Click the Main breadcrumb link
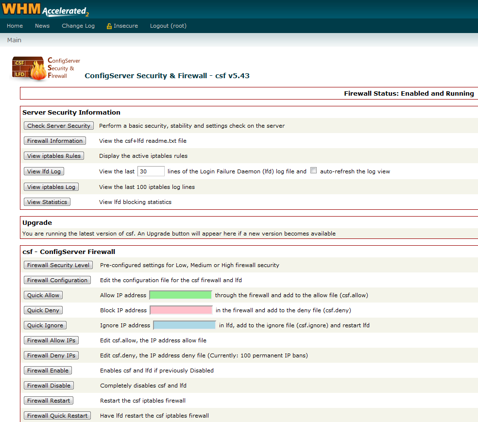 point(14,40)
